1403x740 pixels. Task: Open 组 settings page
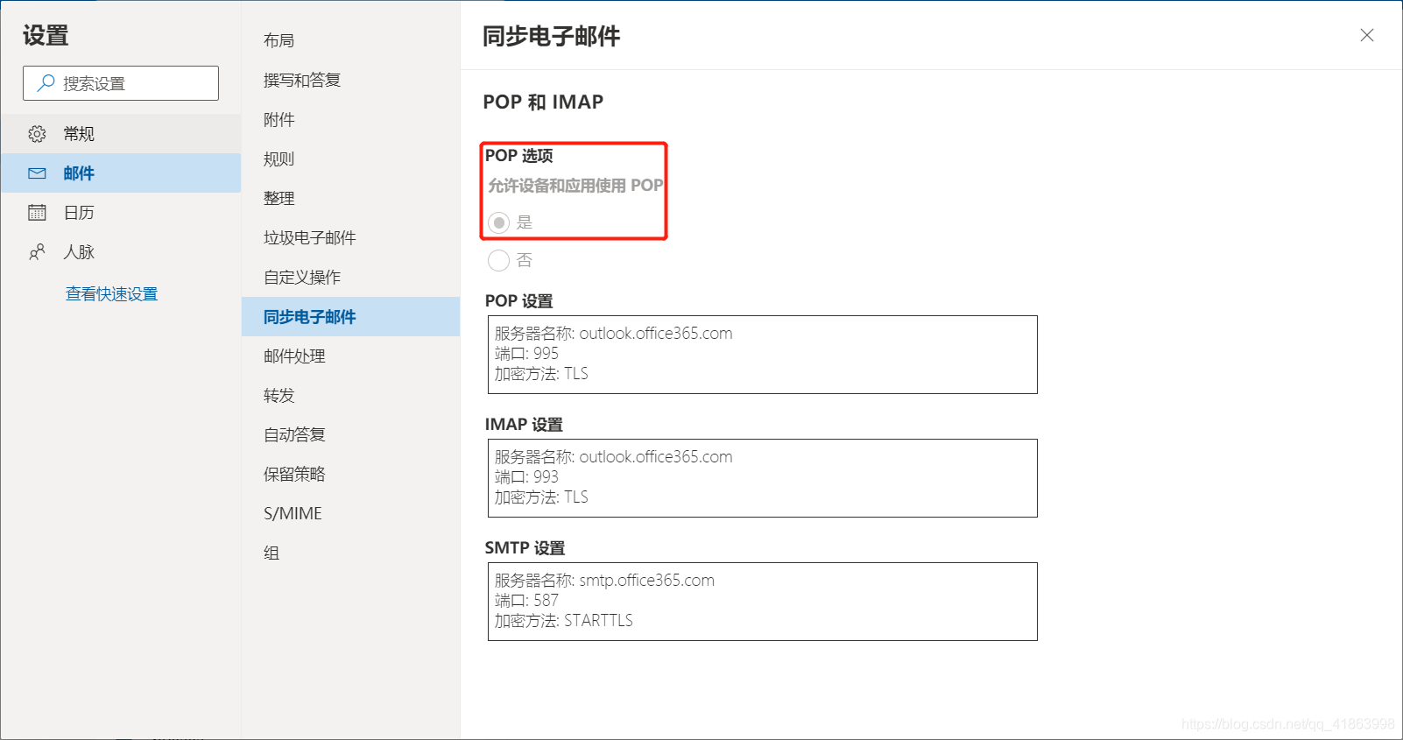350,553
